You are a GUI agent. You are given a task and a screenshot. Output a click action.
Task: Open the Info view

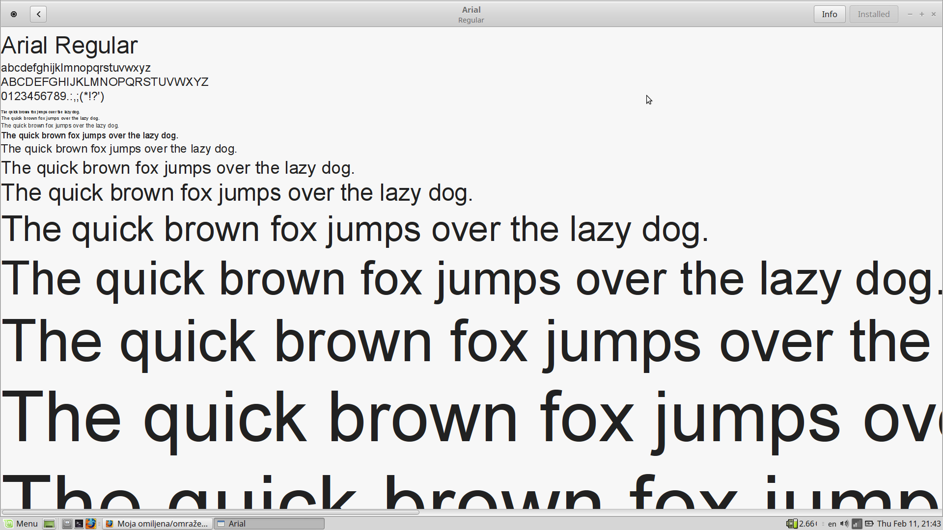click(829, 14)
